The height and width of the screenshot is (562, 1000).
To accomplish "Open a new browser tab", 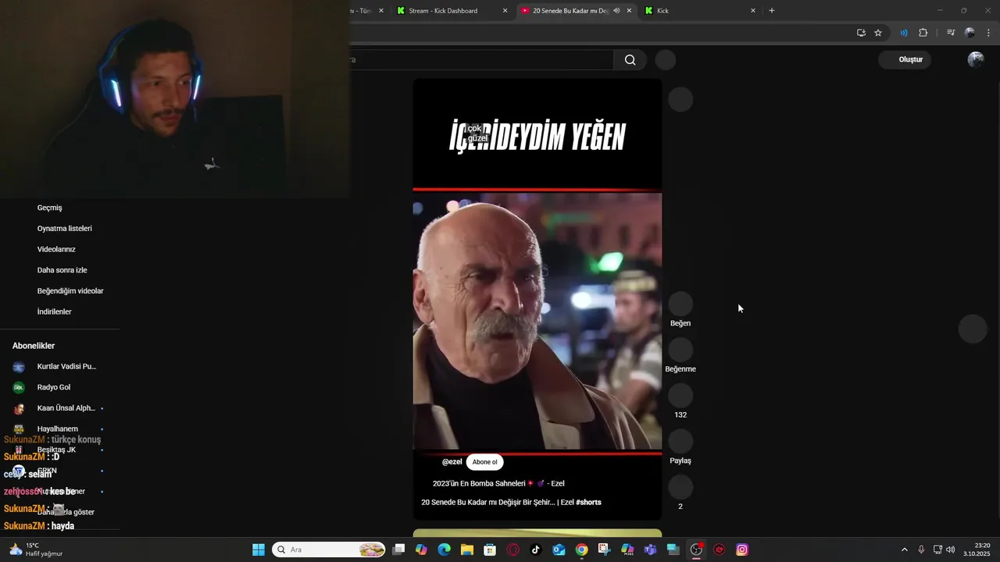I will tap(772, 11).
